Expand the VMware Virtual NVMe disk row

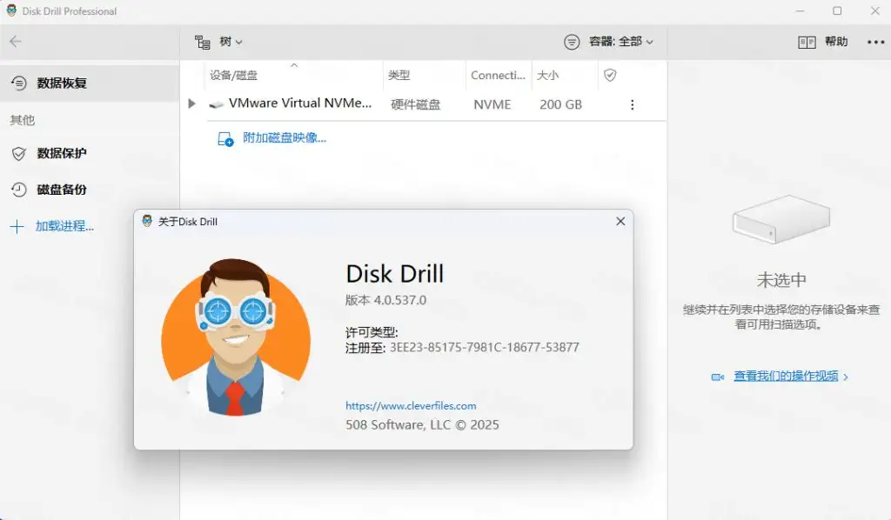click(191, 103)
